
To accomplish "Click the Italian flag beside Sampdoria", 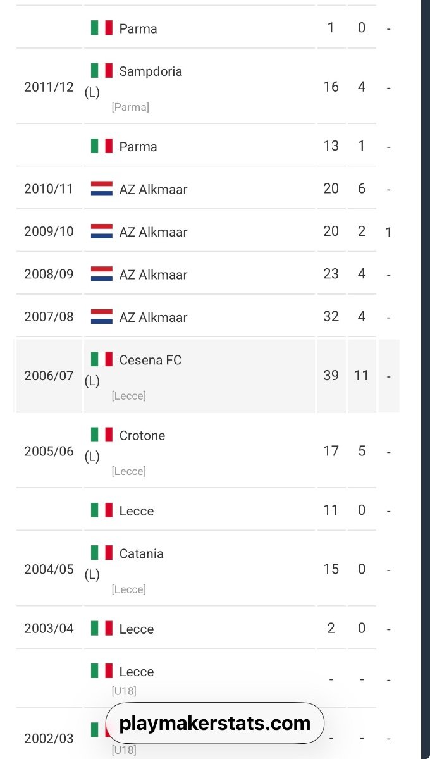I will point(101,71).
